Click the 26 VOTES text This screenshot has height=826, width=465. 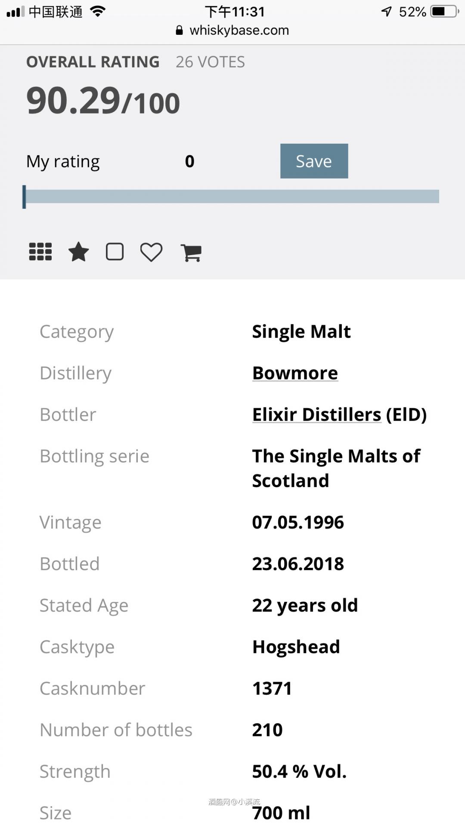tap(210, 62)
